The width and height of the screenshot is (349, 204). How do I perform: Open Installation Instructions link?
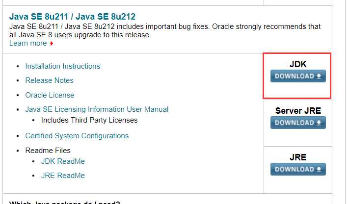62,66
